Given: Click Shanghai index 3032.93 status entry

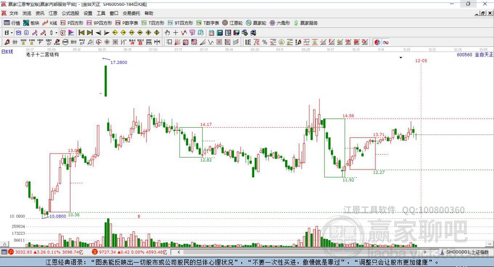Looking at the screenshot, I should tap(46, 252).
